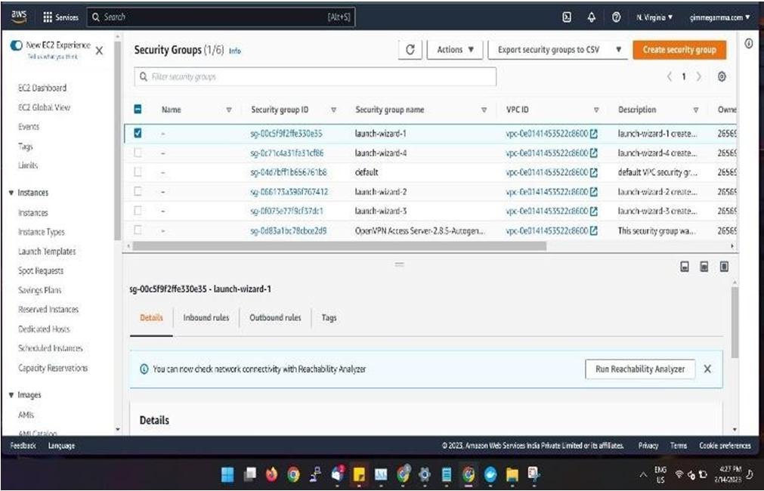This screenshot has width=764, height=491.
Task: Open the yellow Sticky Notes taskbar icon
Action: click(x=360, y=474)
